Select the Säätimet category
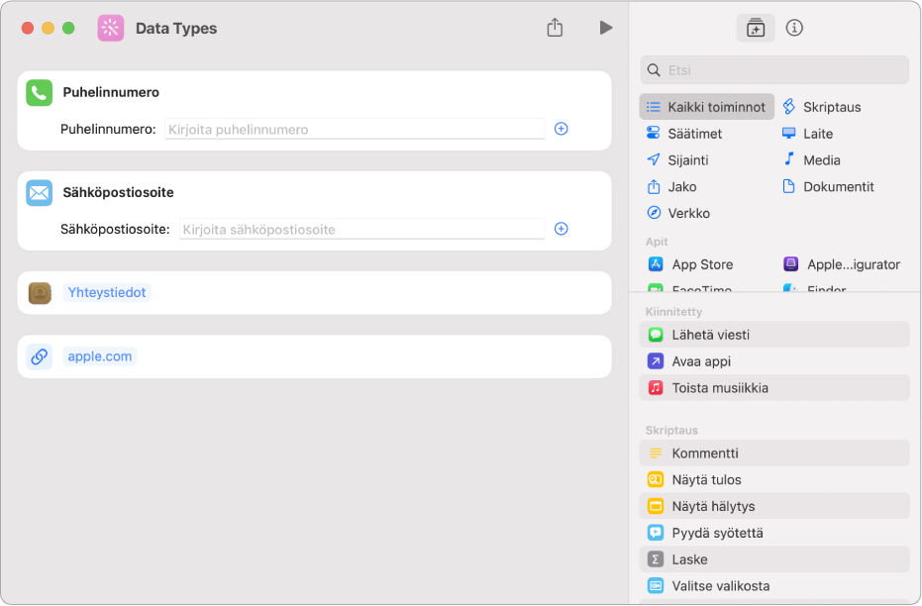Viewport: 922px width, 606px height. pyautogui.click(x=684, y=134)
